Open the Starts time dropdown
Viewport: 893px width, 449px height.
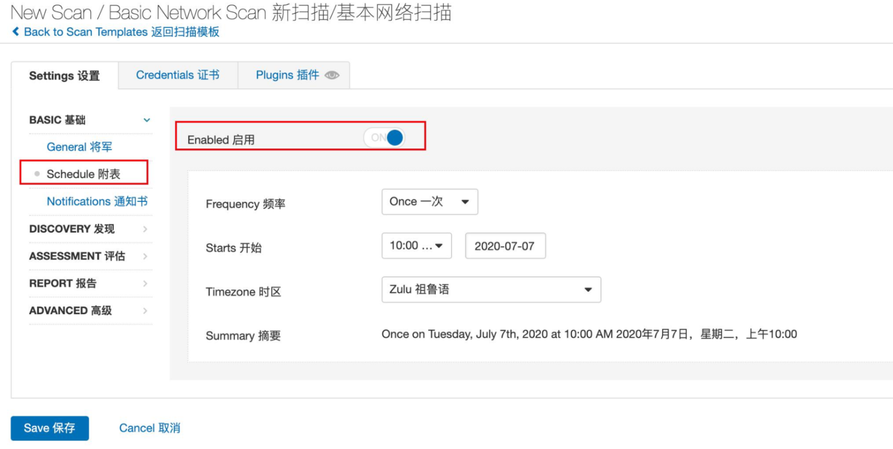click(416, 246)
